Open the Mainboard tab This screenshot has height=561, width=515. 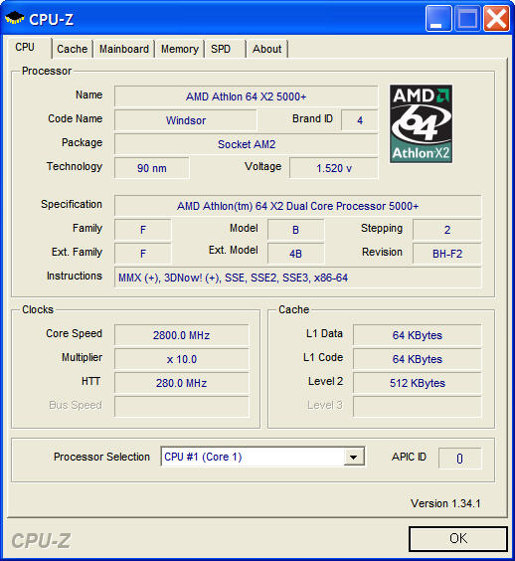coord(123,49)
